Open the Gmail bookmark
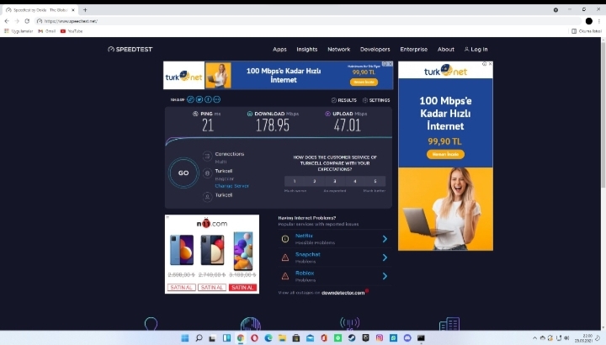 coord(47,31)
